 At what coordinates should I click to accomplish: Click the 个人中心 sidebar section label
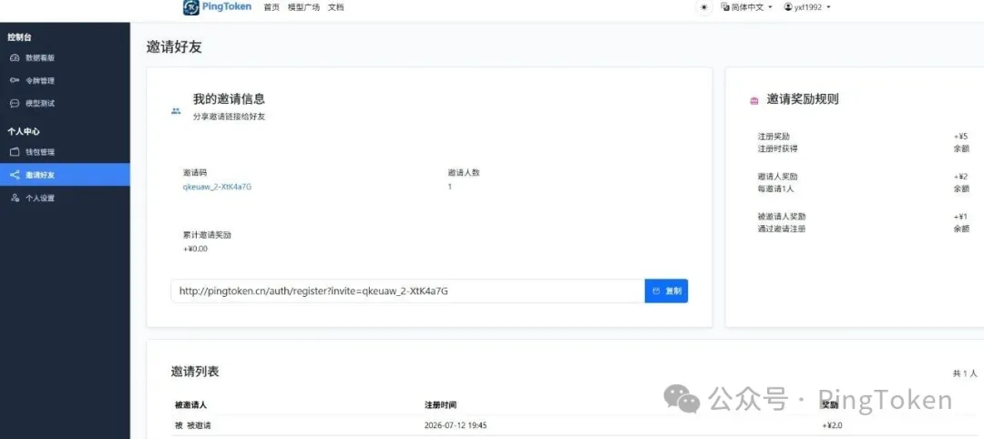(24, 132)
